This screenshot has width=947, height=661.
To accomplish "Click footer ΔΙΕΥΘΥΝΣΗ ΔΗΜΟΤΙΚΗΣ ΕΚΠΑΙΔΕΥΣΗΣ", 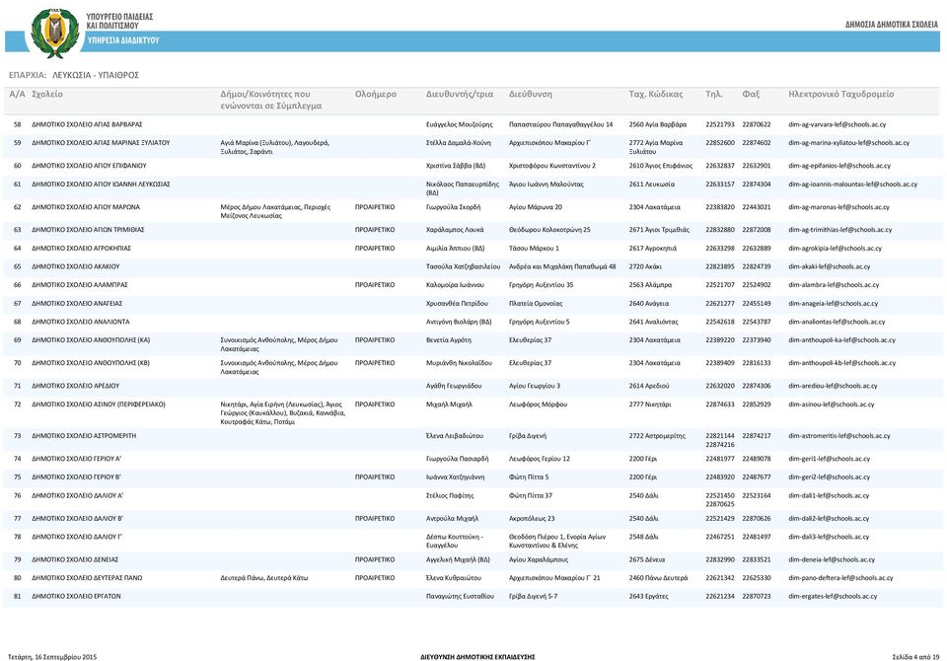I will pos(477,657).
